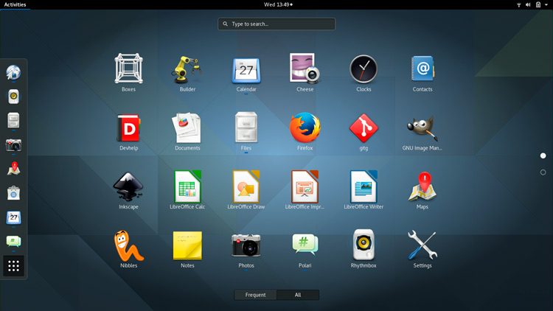The width and height of the screenshot is (553, 311).
Task: Open Calendar icon in the dock
Action: (x=13, y=217)
